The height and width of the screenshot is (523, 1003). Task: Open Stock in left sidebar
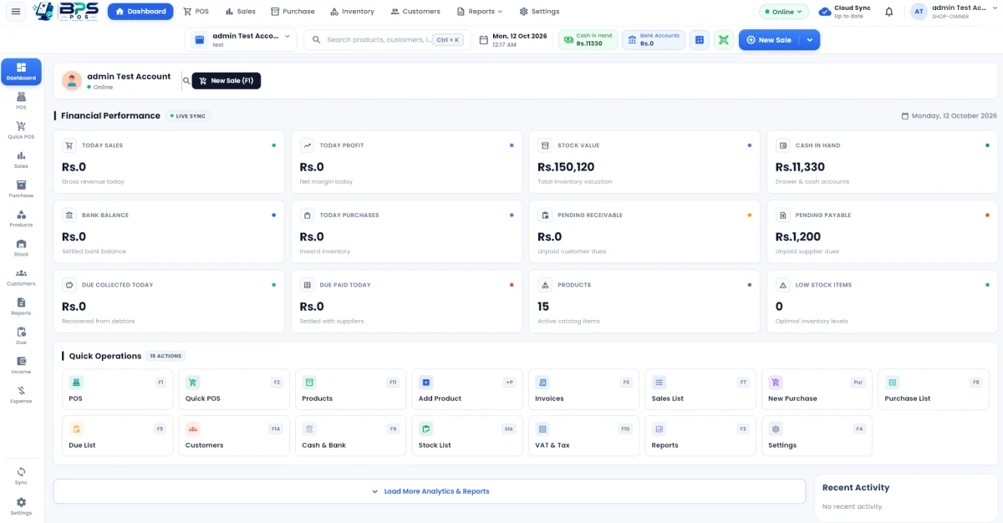coord(21,248)
